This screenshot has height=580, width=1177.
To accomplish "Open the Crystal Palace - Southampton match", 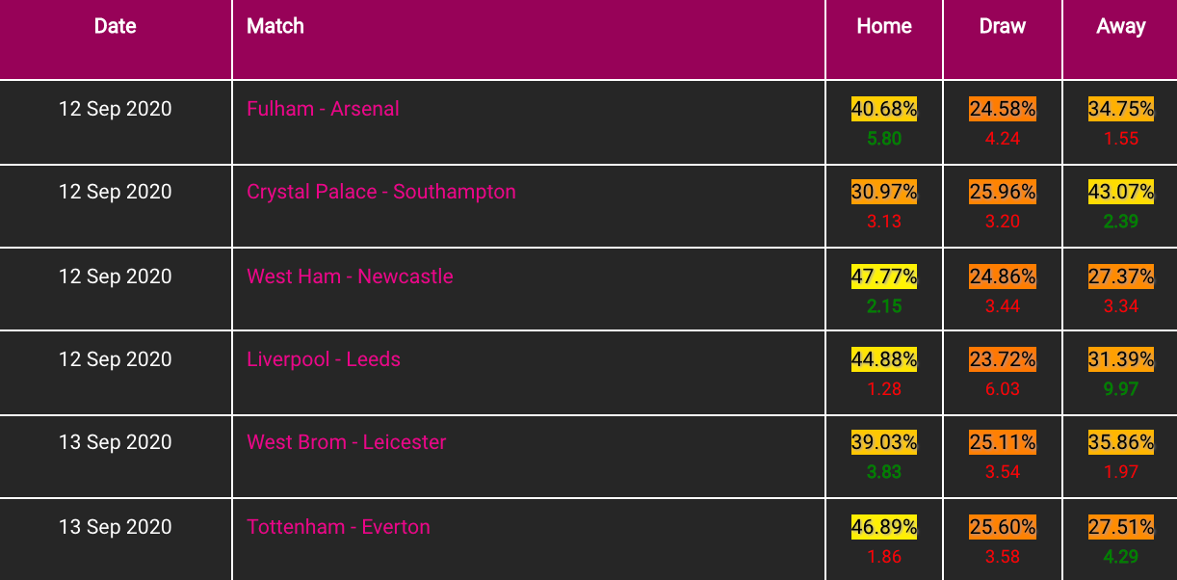I will tap(381, 192).
